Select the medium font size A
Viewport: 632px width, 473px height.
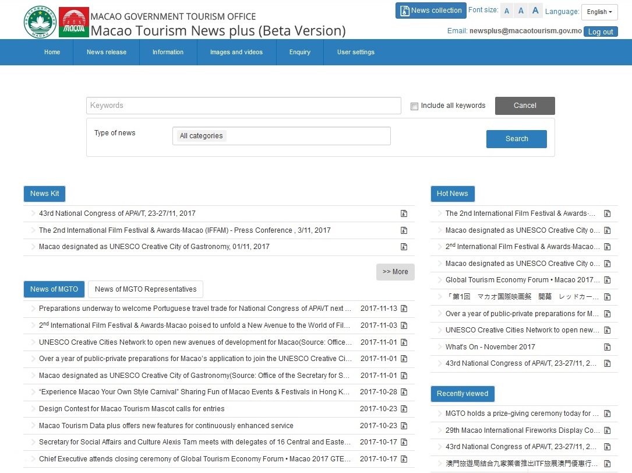[x=521, y=11]
